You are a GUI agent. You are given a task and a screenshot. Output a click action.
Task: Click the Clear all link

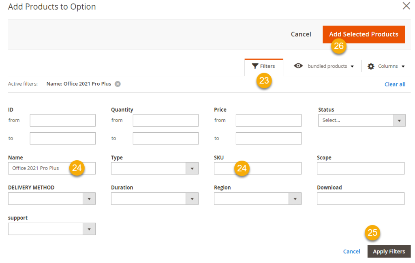click(x=395, y=84)
